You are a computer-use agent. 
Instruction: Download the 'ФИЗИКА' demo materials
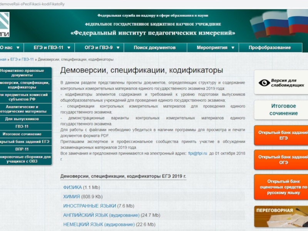coord(72,187)
